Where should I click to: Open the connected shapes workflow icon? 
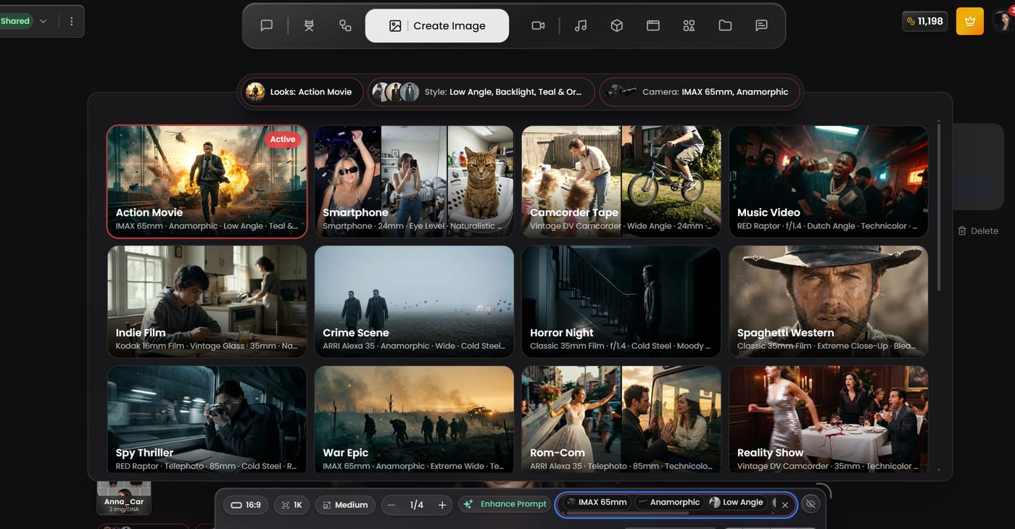point(345,25)
